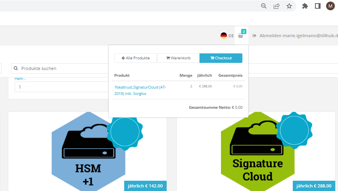Click the logout arrow icon
This screenshot has width=338, height=191.
[254, 36]
